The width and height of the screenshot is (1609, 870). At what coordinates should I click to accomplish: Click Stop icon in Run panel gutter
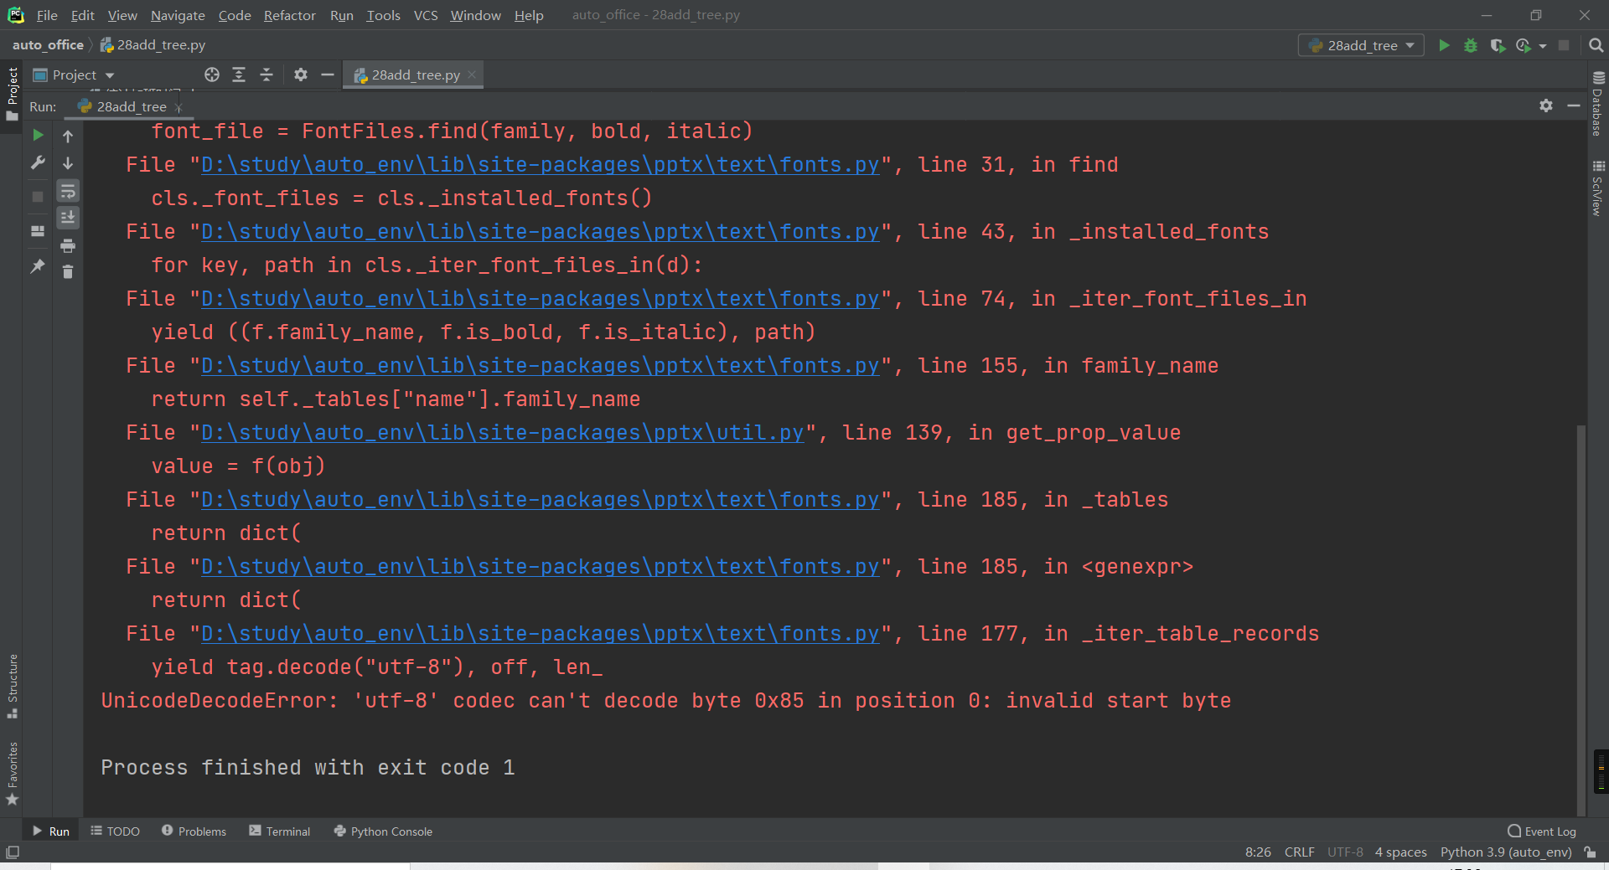38,197
